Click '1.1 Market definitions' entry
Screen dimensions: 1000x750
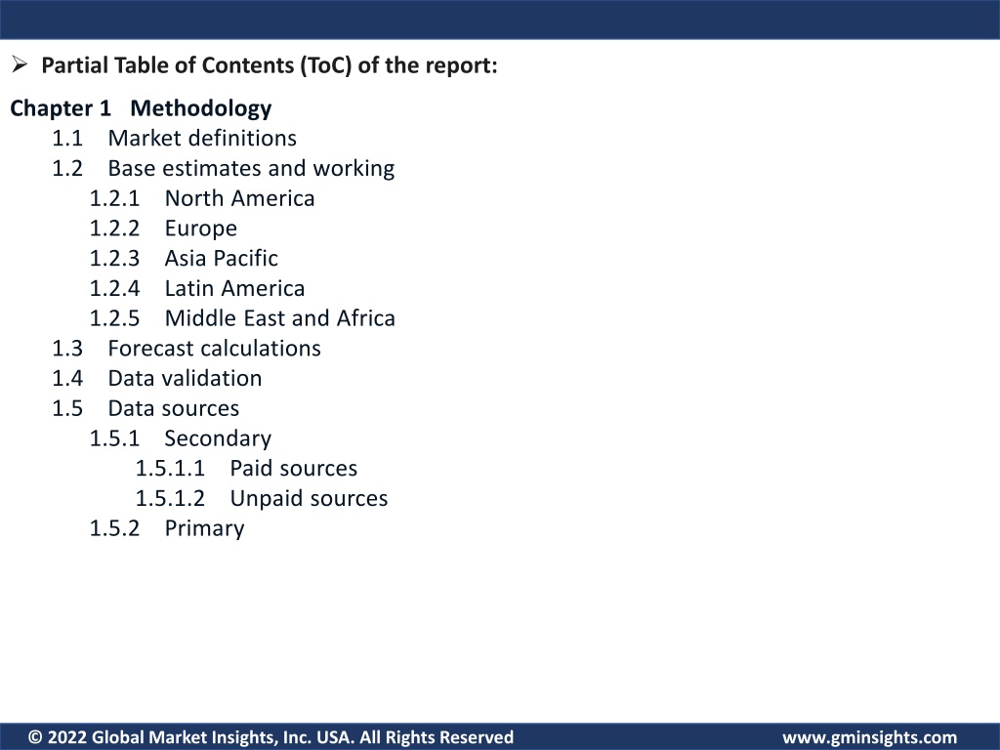tap(174, 139)
